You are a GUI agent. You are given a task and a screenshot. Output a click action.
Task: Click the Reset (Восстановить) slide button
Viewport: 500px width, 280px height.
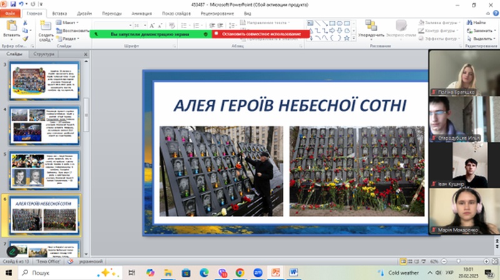(x=72, y=30)
